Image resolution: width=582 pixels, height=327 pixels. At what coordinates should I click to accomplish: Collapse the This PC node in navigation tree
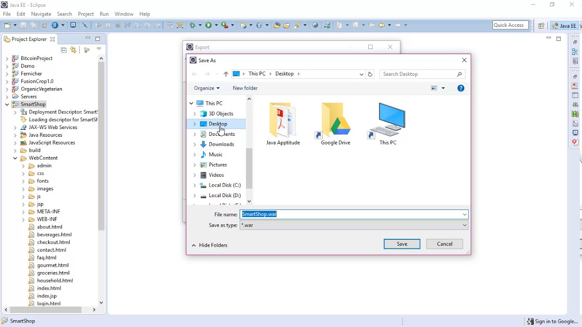pos(191,104)
